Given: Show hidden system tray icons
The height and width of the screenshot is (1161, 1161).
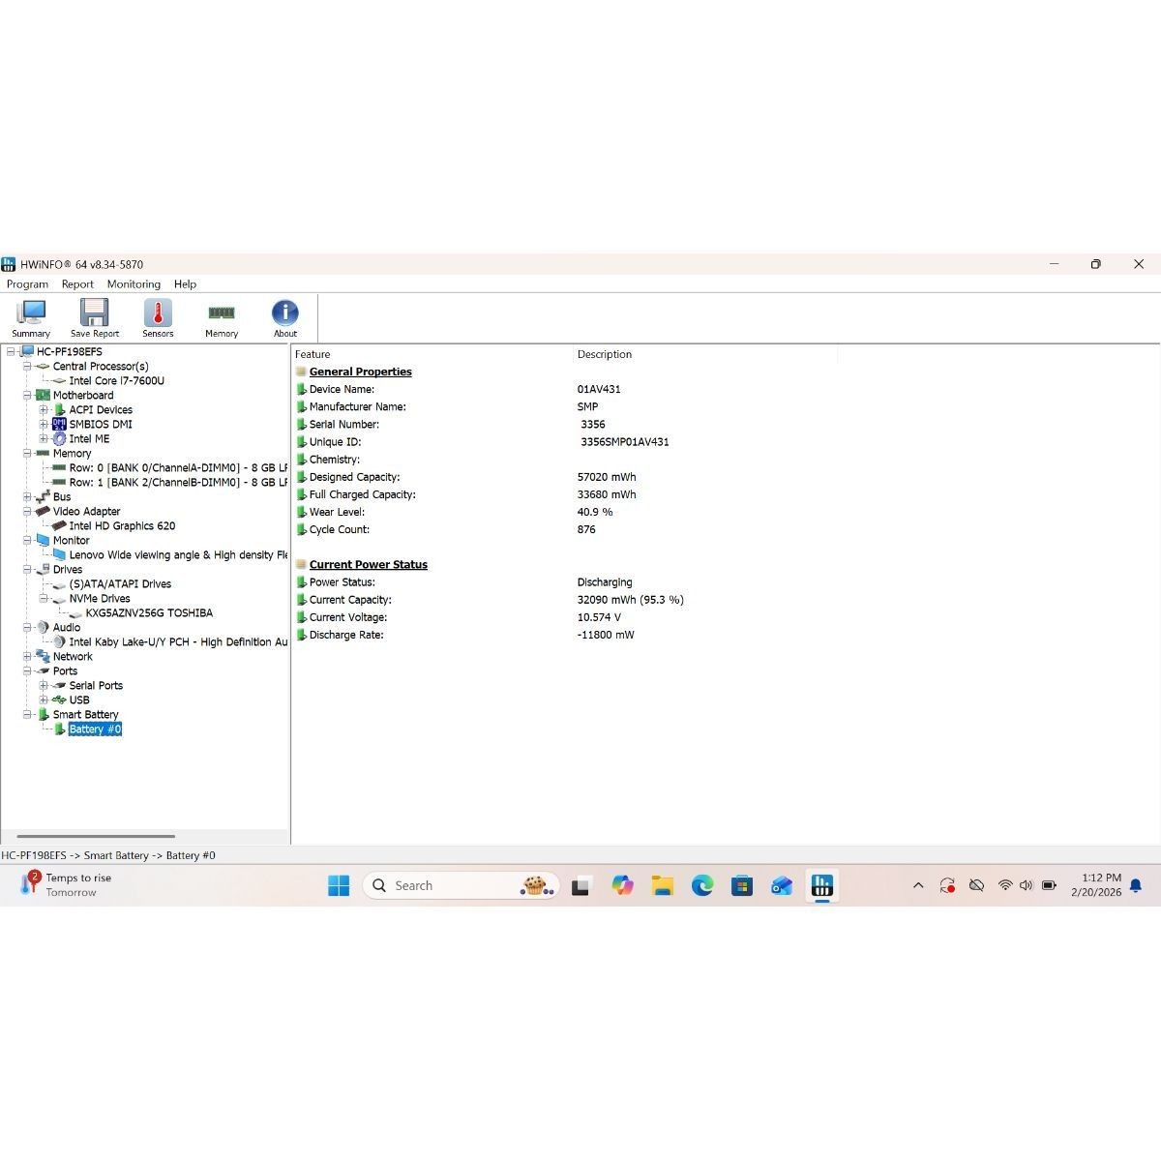Looking at the screenshot, I should tap(918, 885).
